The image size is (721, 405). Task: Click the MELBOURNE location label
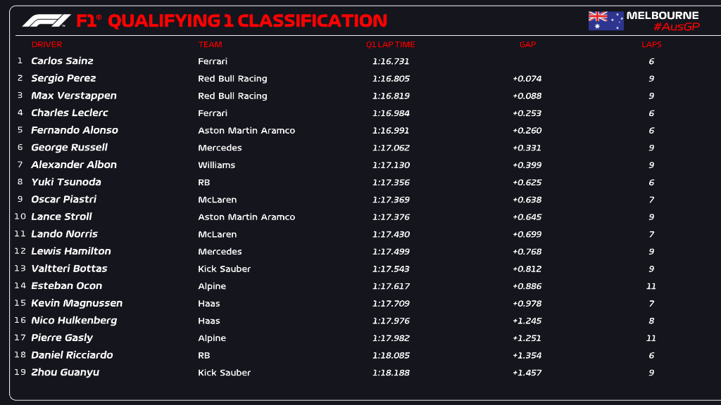[663, 15]
